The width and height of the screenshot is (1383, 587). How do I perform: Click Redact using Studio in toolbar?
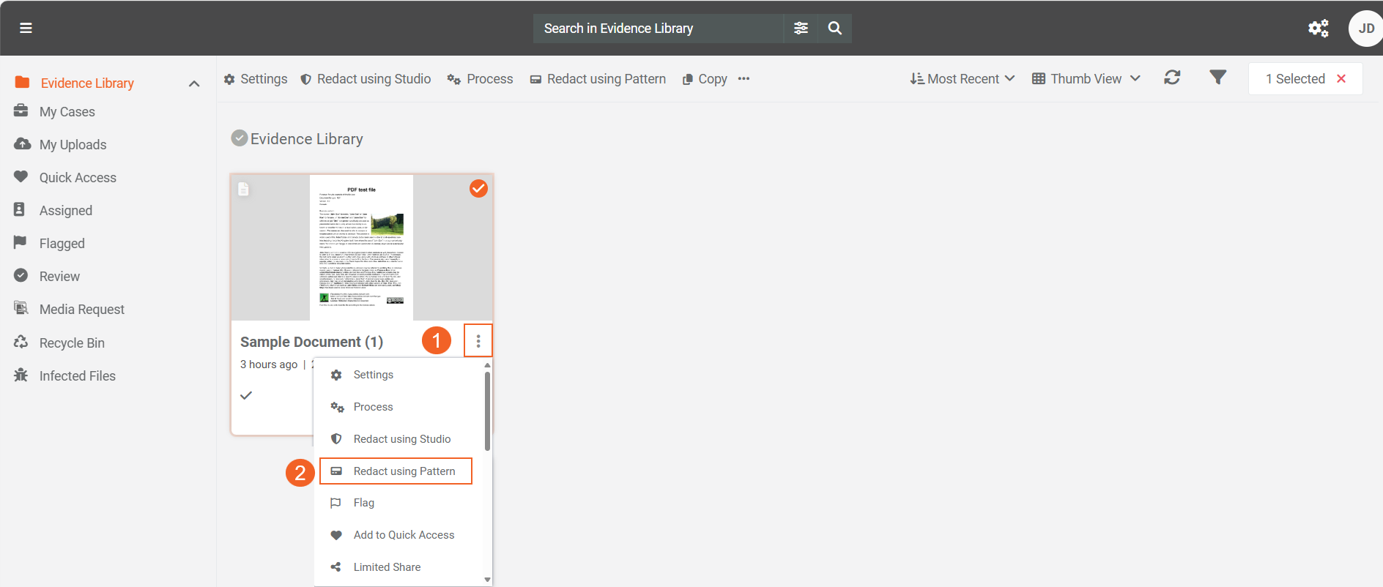(366, 79)
